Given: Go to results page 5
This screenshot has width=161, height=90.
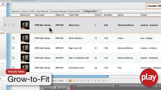Looking at the screenshot, I should [85, 81].
